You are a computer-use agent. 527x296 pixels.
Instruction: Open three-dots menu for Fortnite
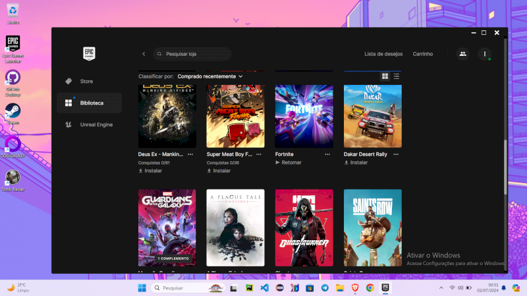[327, 154]
